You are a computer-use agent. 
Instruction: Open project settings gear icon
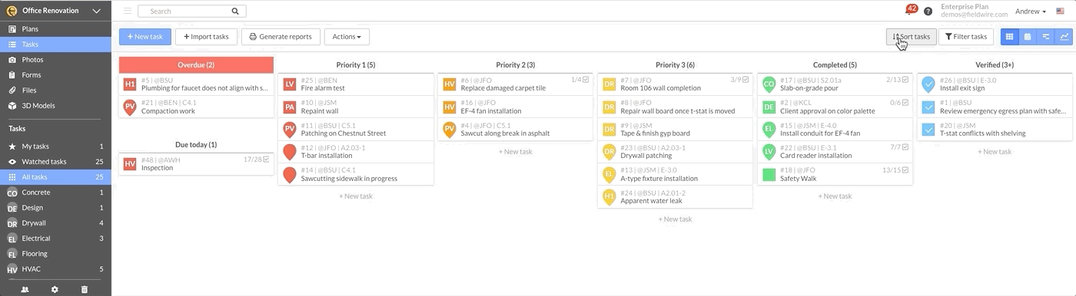click(55, 289)
